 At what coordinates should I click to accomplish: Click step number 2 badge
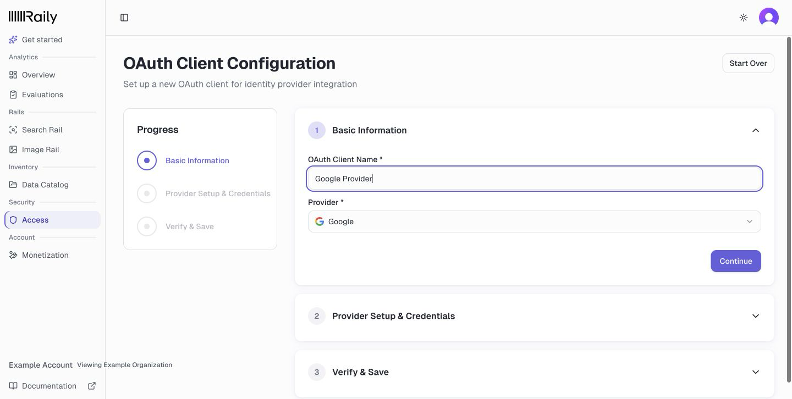point(317,316)
